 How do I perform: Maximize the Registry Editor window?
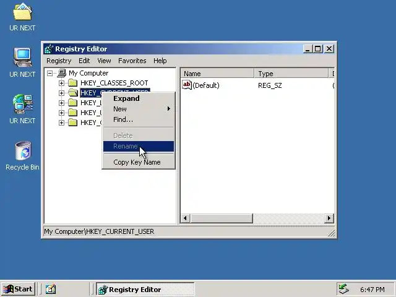(318, 49)
